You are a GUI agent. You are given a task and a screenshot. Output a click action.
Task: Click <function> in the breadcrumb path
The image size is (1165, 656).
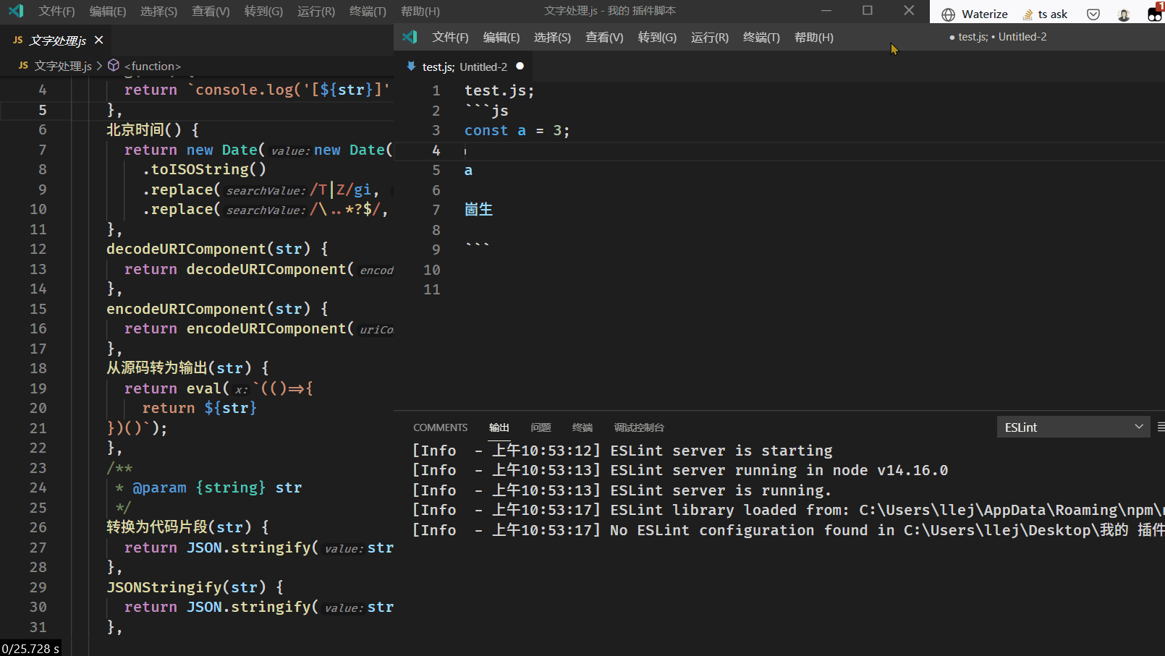point(153,66)
